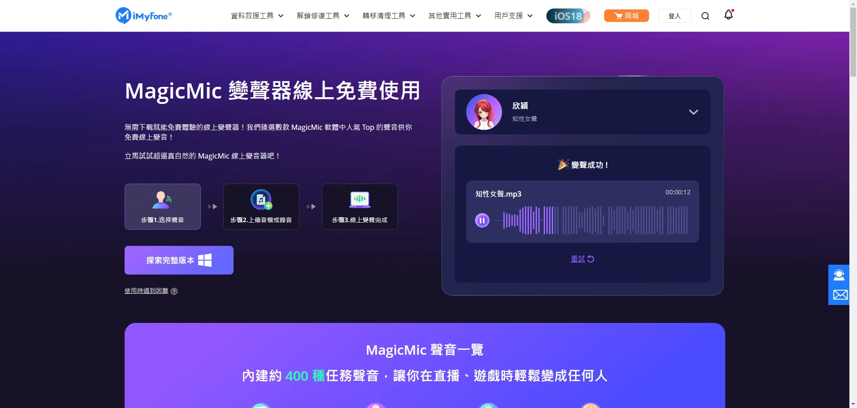The image size is (857, 408).
Task: Open the 欣穎 voice selector dropdown chevron
Action: pyautogui.click(x=693, y=112)
